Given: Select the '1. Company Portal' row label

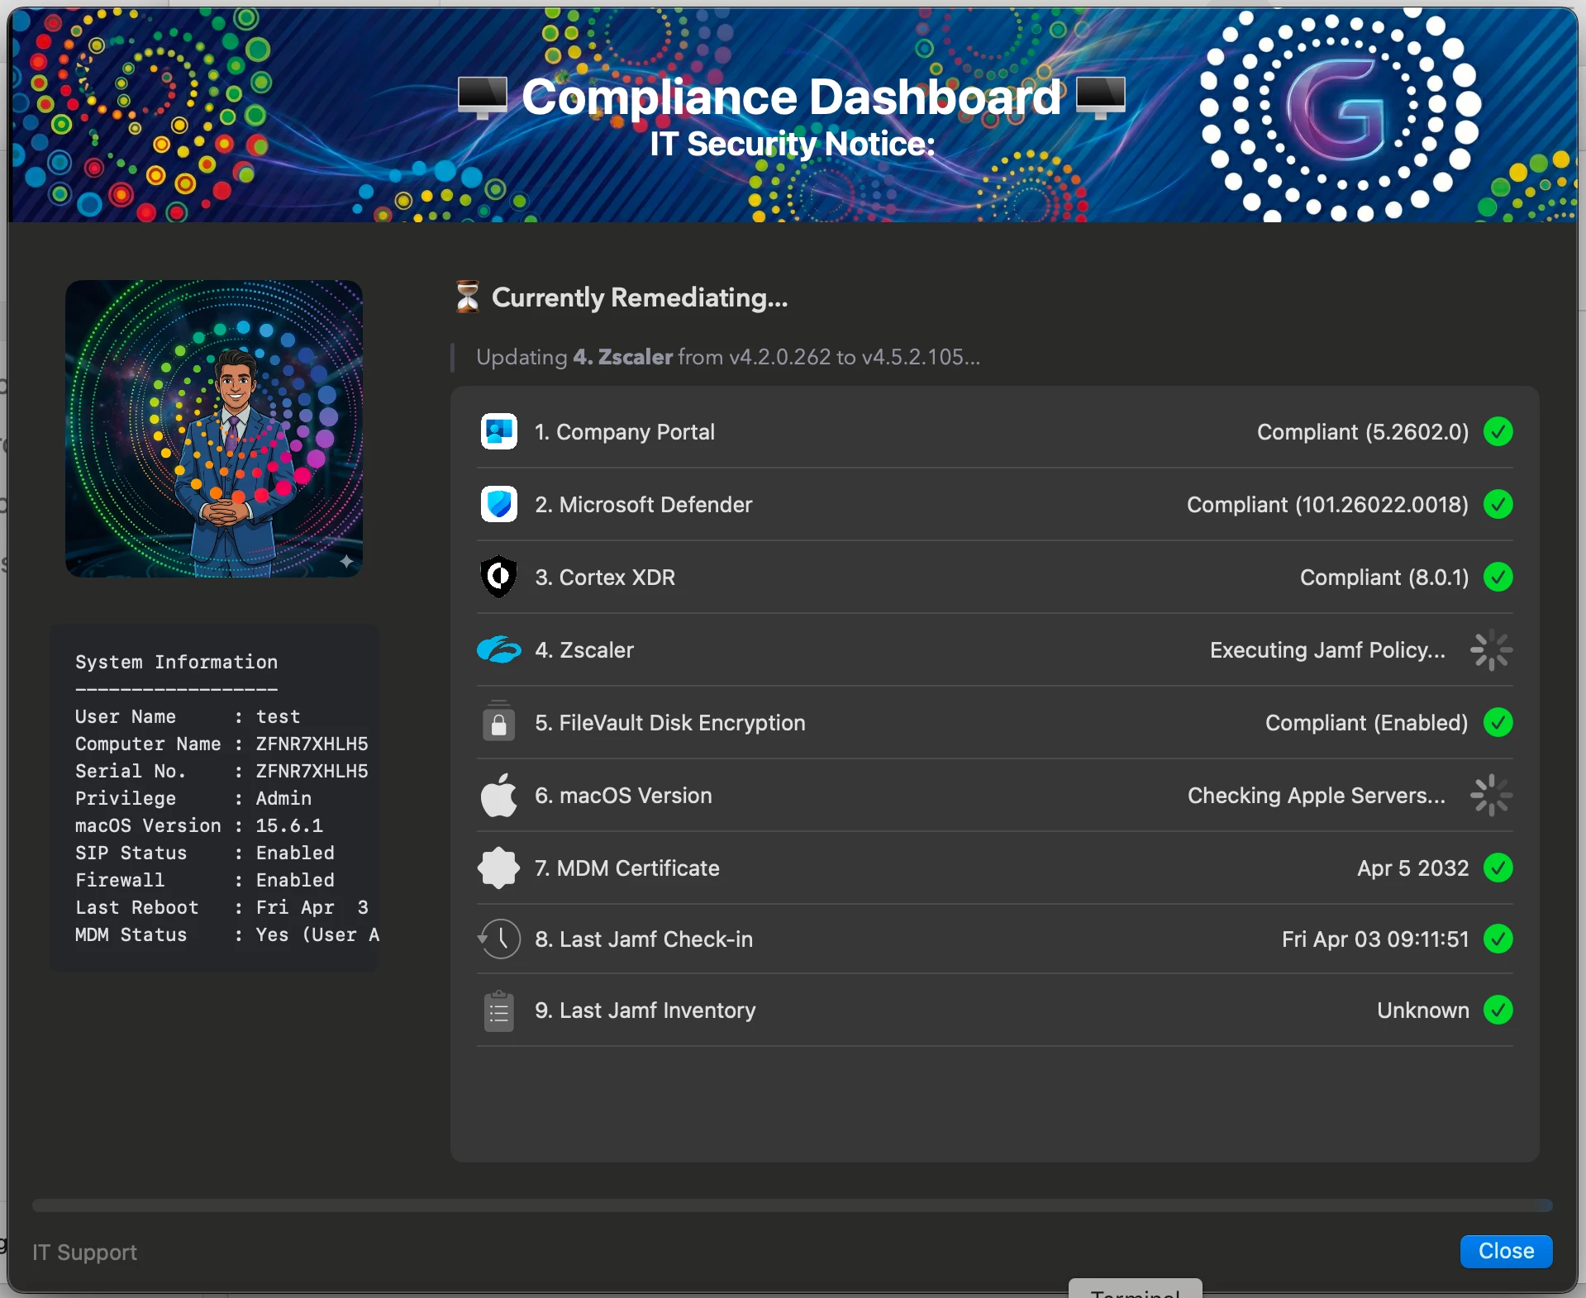Looking at the screenshot, I should (x=624, y=432).
